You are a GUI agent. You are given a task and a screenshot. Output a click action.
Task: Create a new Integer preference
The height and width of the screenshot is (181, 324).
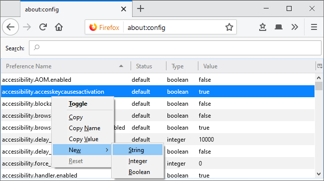point(138,161)
